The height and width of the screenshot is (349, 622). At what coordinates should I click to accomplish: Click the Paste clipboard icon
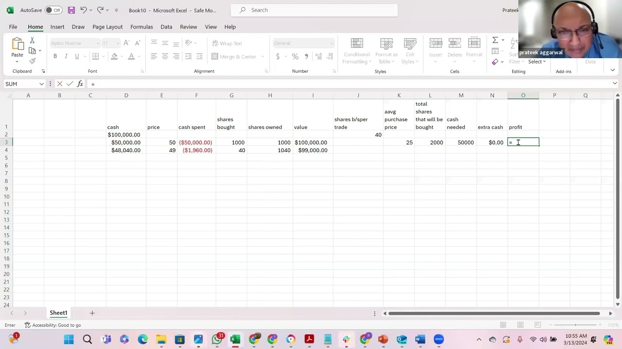point(17,44)
